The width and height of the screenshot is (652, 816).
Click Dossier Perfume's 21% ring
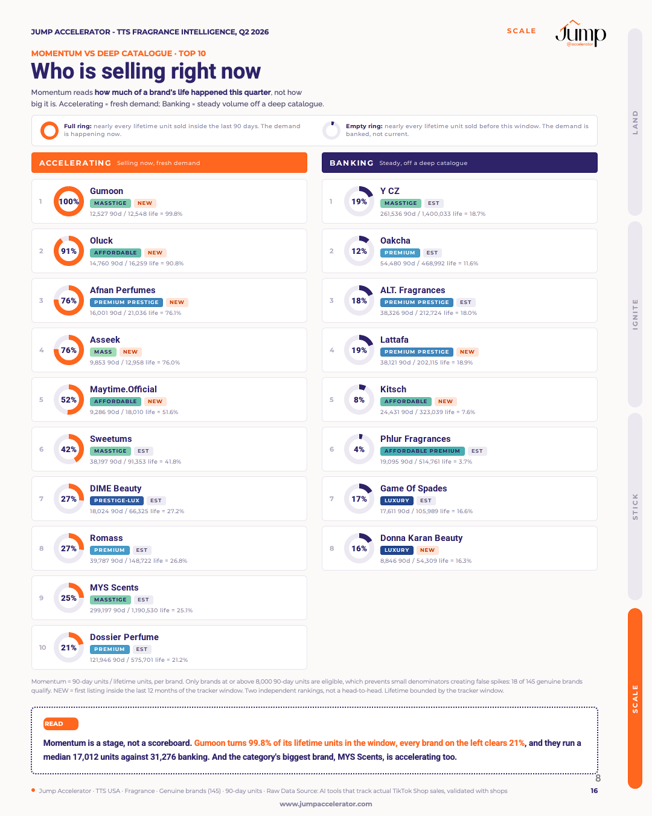tap(69, 647)
